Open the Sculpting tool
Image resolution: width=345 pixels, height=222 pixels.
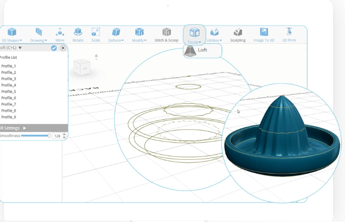(238, 35)
